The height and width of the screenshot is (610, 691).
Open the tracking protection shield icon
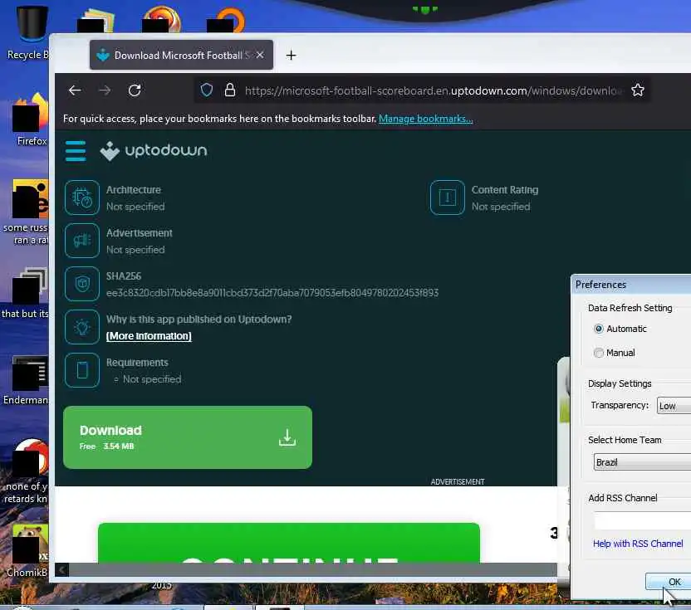pos(207,90)
